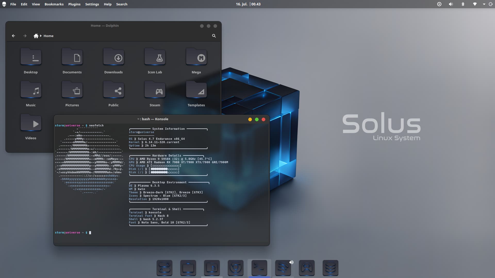Open the Bookmarks menu

54,4
